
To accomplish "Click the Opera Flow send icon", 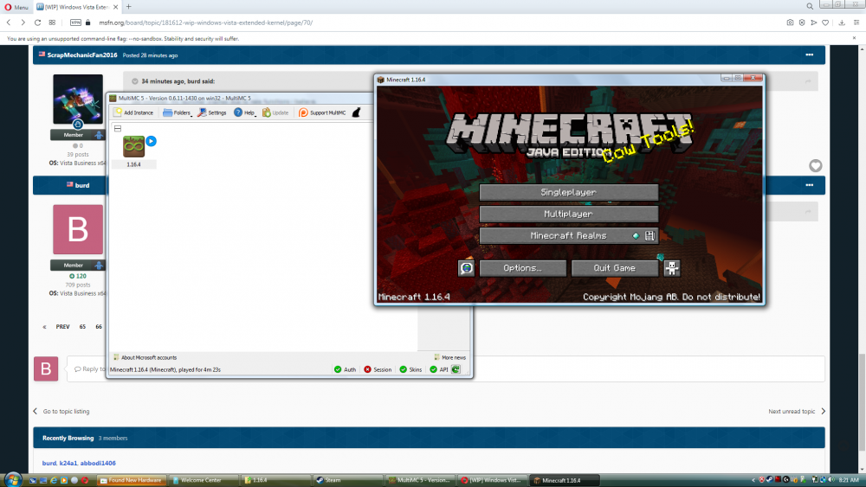I will click(813, 22).
